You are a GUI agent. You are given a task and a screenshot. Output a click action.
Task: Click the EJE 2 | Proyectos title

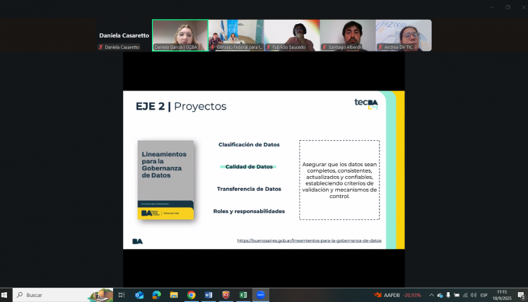pyautogui.click(x=181, y=106)
